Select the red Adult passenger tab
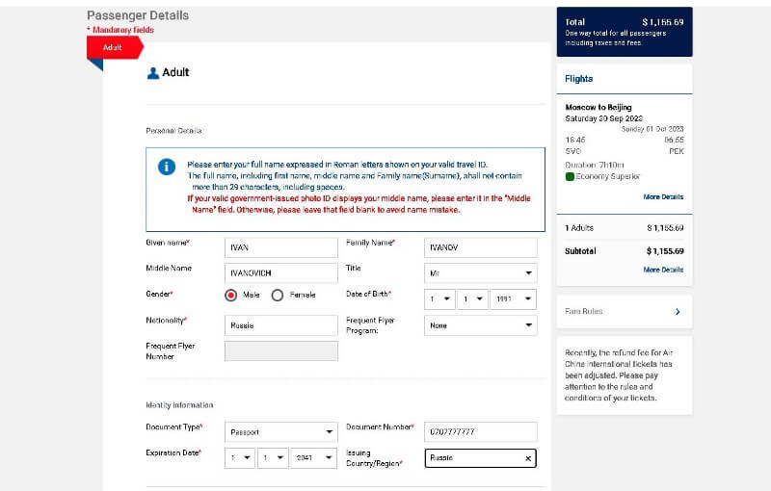The height and width of the screenshot is (491, 771). coord(115,47)
